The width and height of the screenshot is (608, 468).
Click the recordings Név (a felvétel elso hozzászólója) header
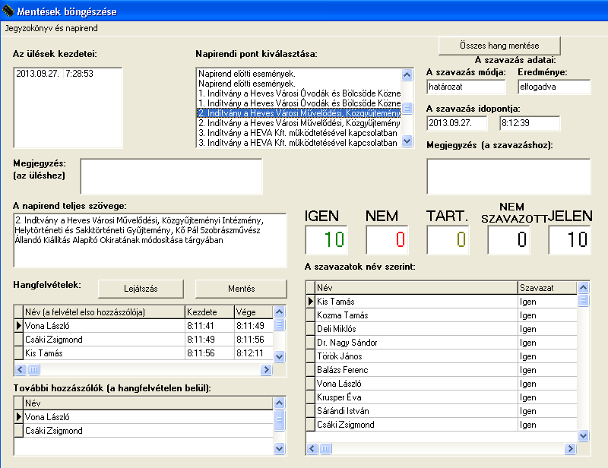click(x=104, y=312)
